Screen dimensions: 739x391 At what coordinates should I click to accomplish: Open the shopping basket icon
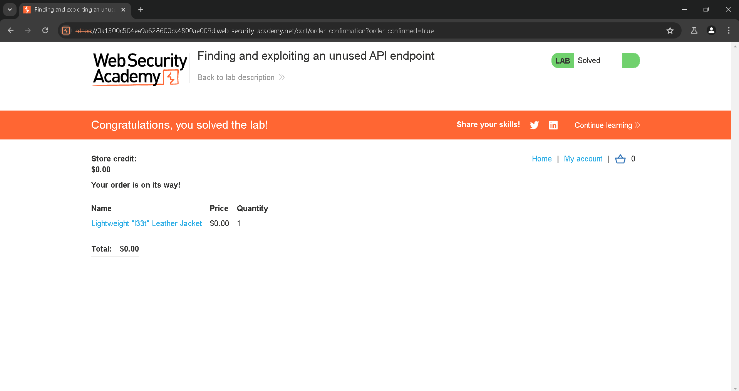pos(620,159)
